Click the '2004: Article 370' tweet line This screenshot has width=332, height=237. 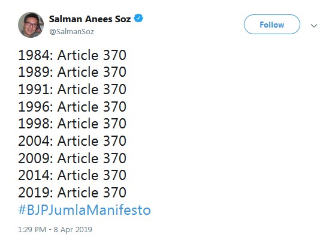point(72,141)
